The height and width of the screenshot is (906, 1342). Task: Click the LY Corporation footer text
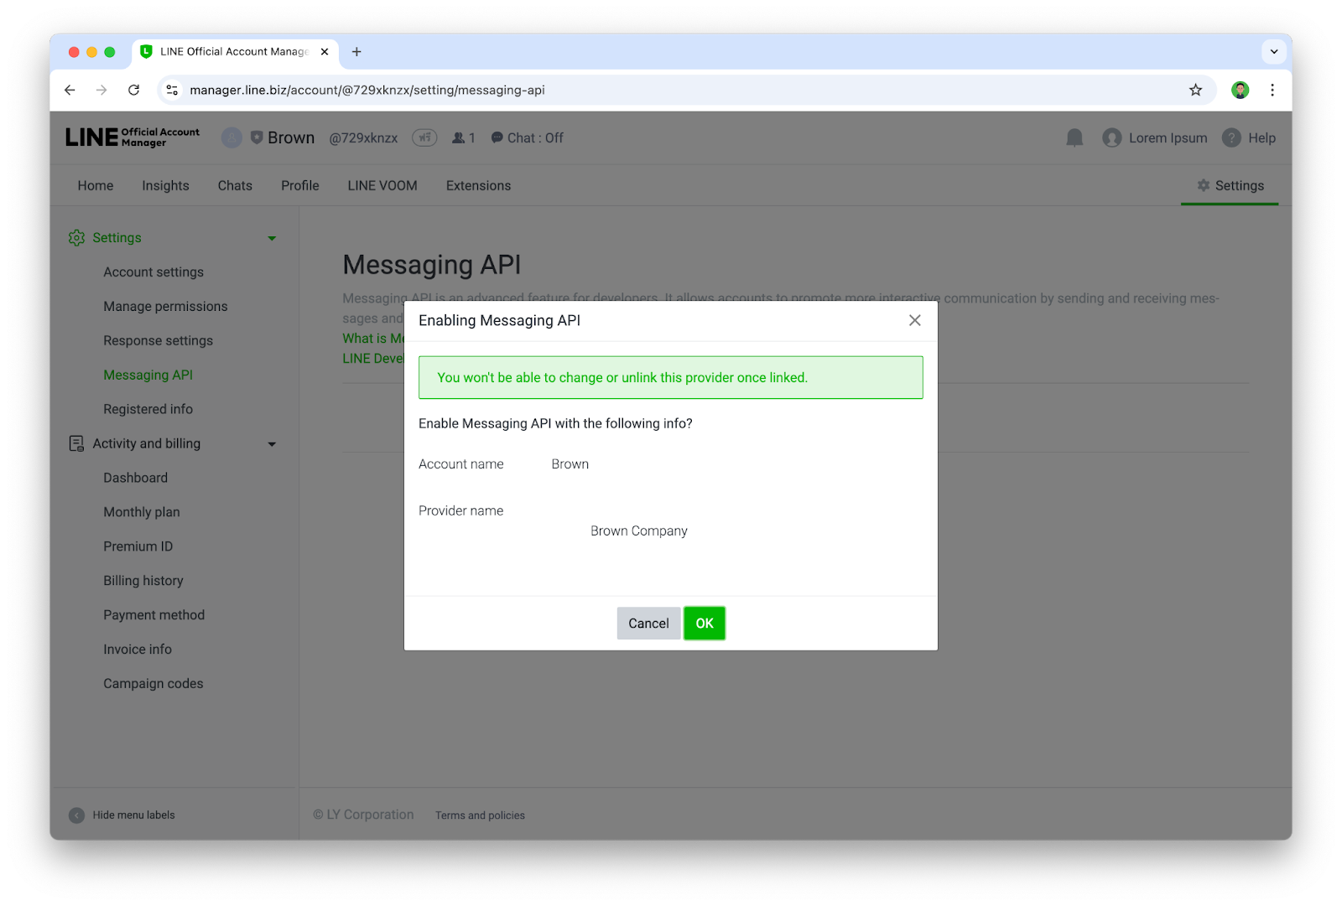363,815
